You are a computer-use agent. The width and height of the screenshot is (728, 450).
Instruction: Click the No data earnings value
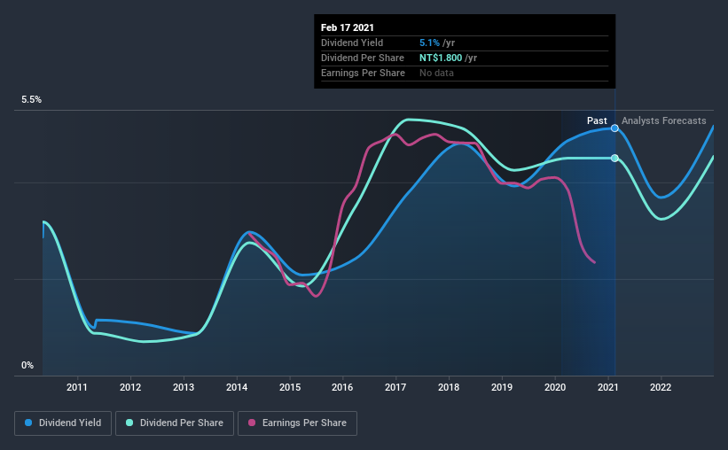tap(436, 73)
